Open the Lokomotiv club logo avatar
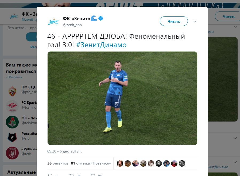Viewport: 240px width, 176px height. pos(12,122)
